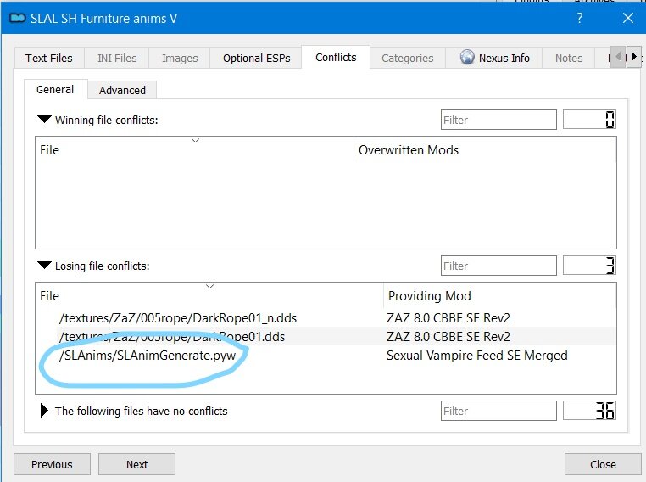This screenshot has width=646, height=482.
Task: Click the Nexus globe icon on tab
Action: tap(467, 57)
